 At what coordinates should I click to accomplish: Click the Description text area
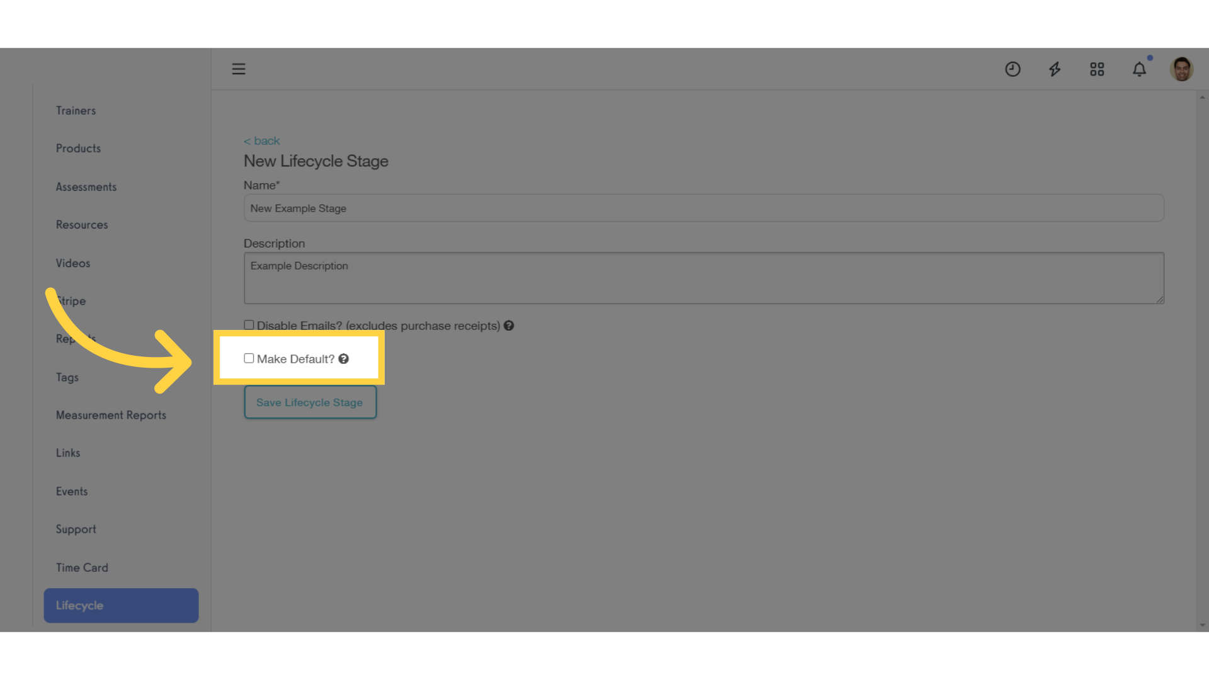pyautogui.click(x=703, y=277)
